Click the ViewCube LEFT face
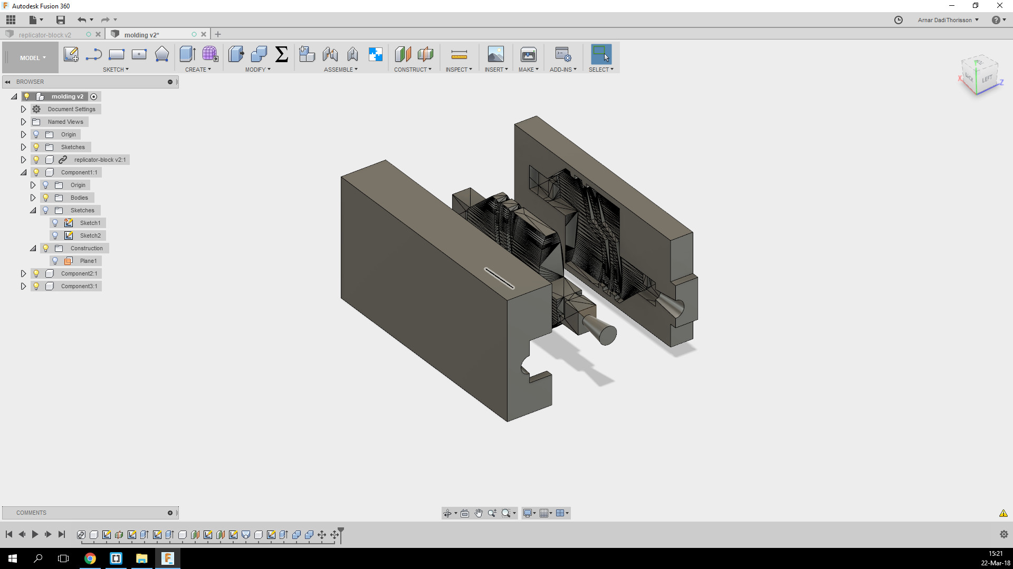This screenshot has height=569, width=1013. pos(987,79)
